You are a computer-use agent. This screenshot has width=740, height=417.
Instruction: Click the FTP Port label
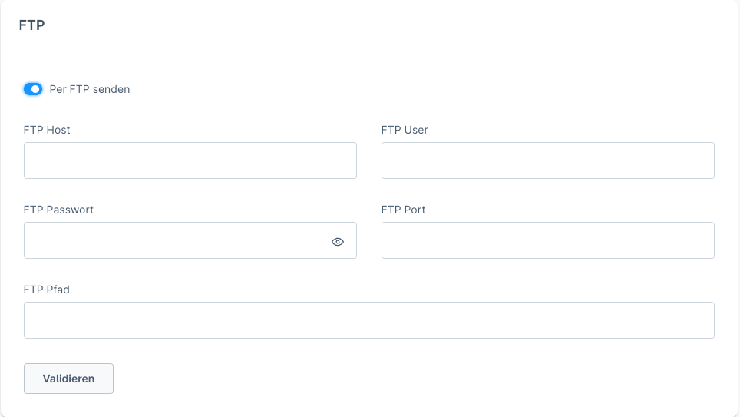point(403,210)
